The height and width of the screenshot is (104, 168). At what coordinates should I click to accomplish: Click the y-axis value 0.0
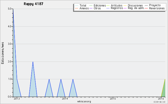pyautogui.click(x=10, y=97)
